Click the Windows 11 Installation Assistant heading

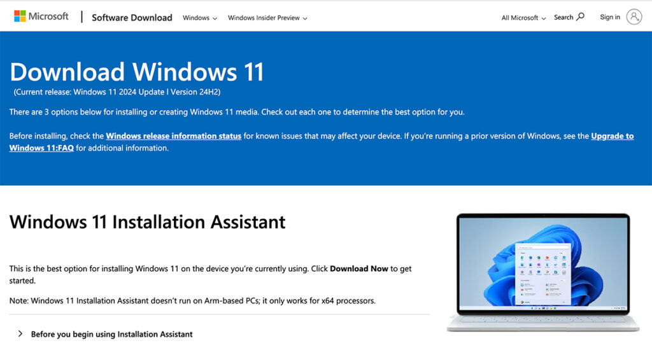pyautogui.click(x=148, y=221)
